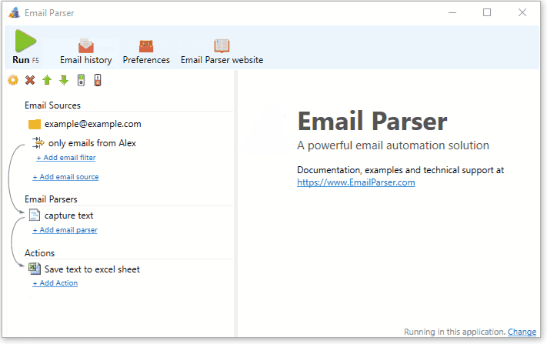Open the Preferences toolbox icon
Screen dimensions: 547x344
(146, 46)
